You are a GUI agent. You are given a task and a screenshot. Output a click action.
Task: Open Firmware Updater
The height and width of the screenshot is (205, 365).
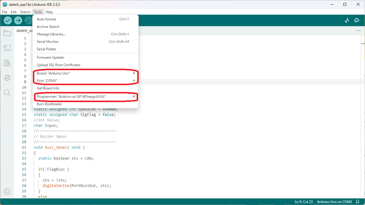pos(86,58)
